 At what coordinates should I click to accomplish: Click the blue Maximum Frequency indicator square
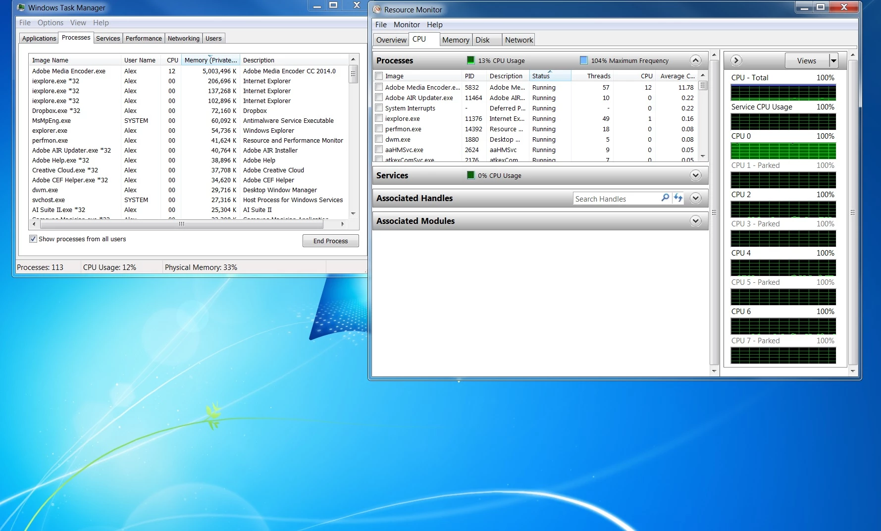pos(583,60)
